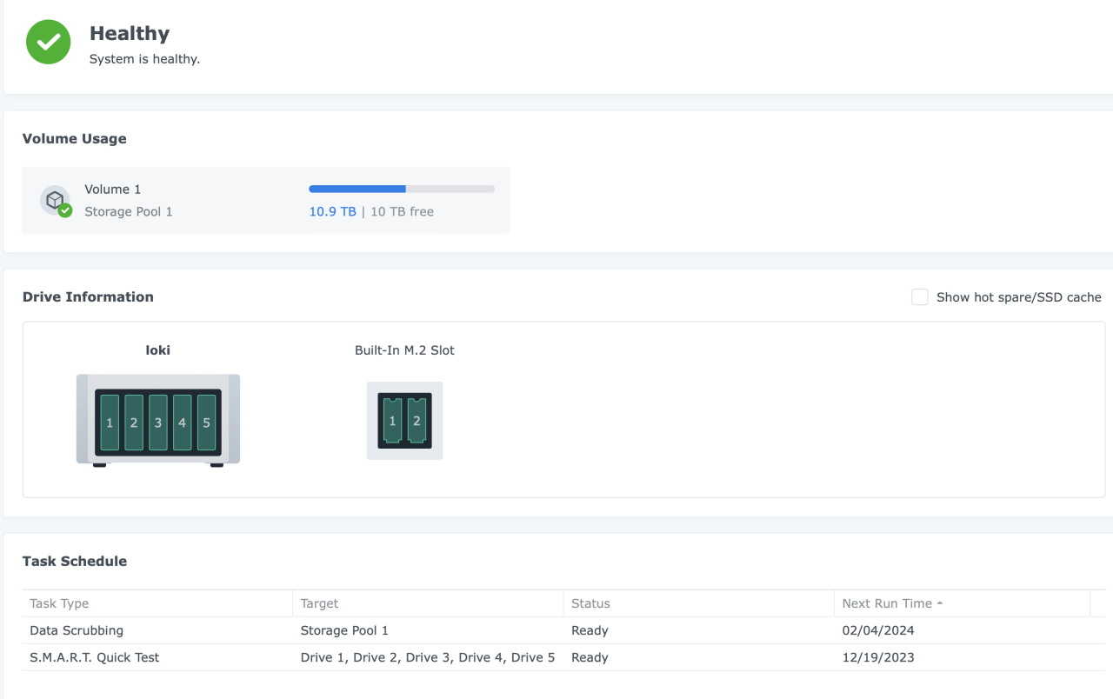Enable Show hot spare/SSD cache checkbox
This screenshot has height=699, width=1113.
[920, 297]
